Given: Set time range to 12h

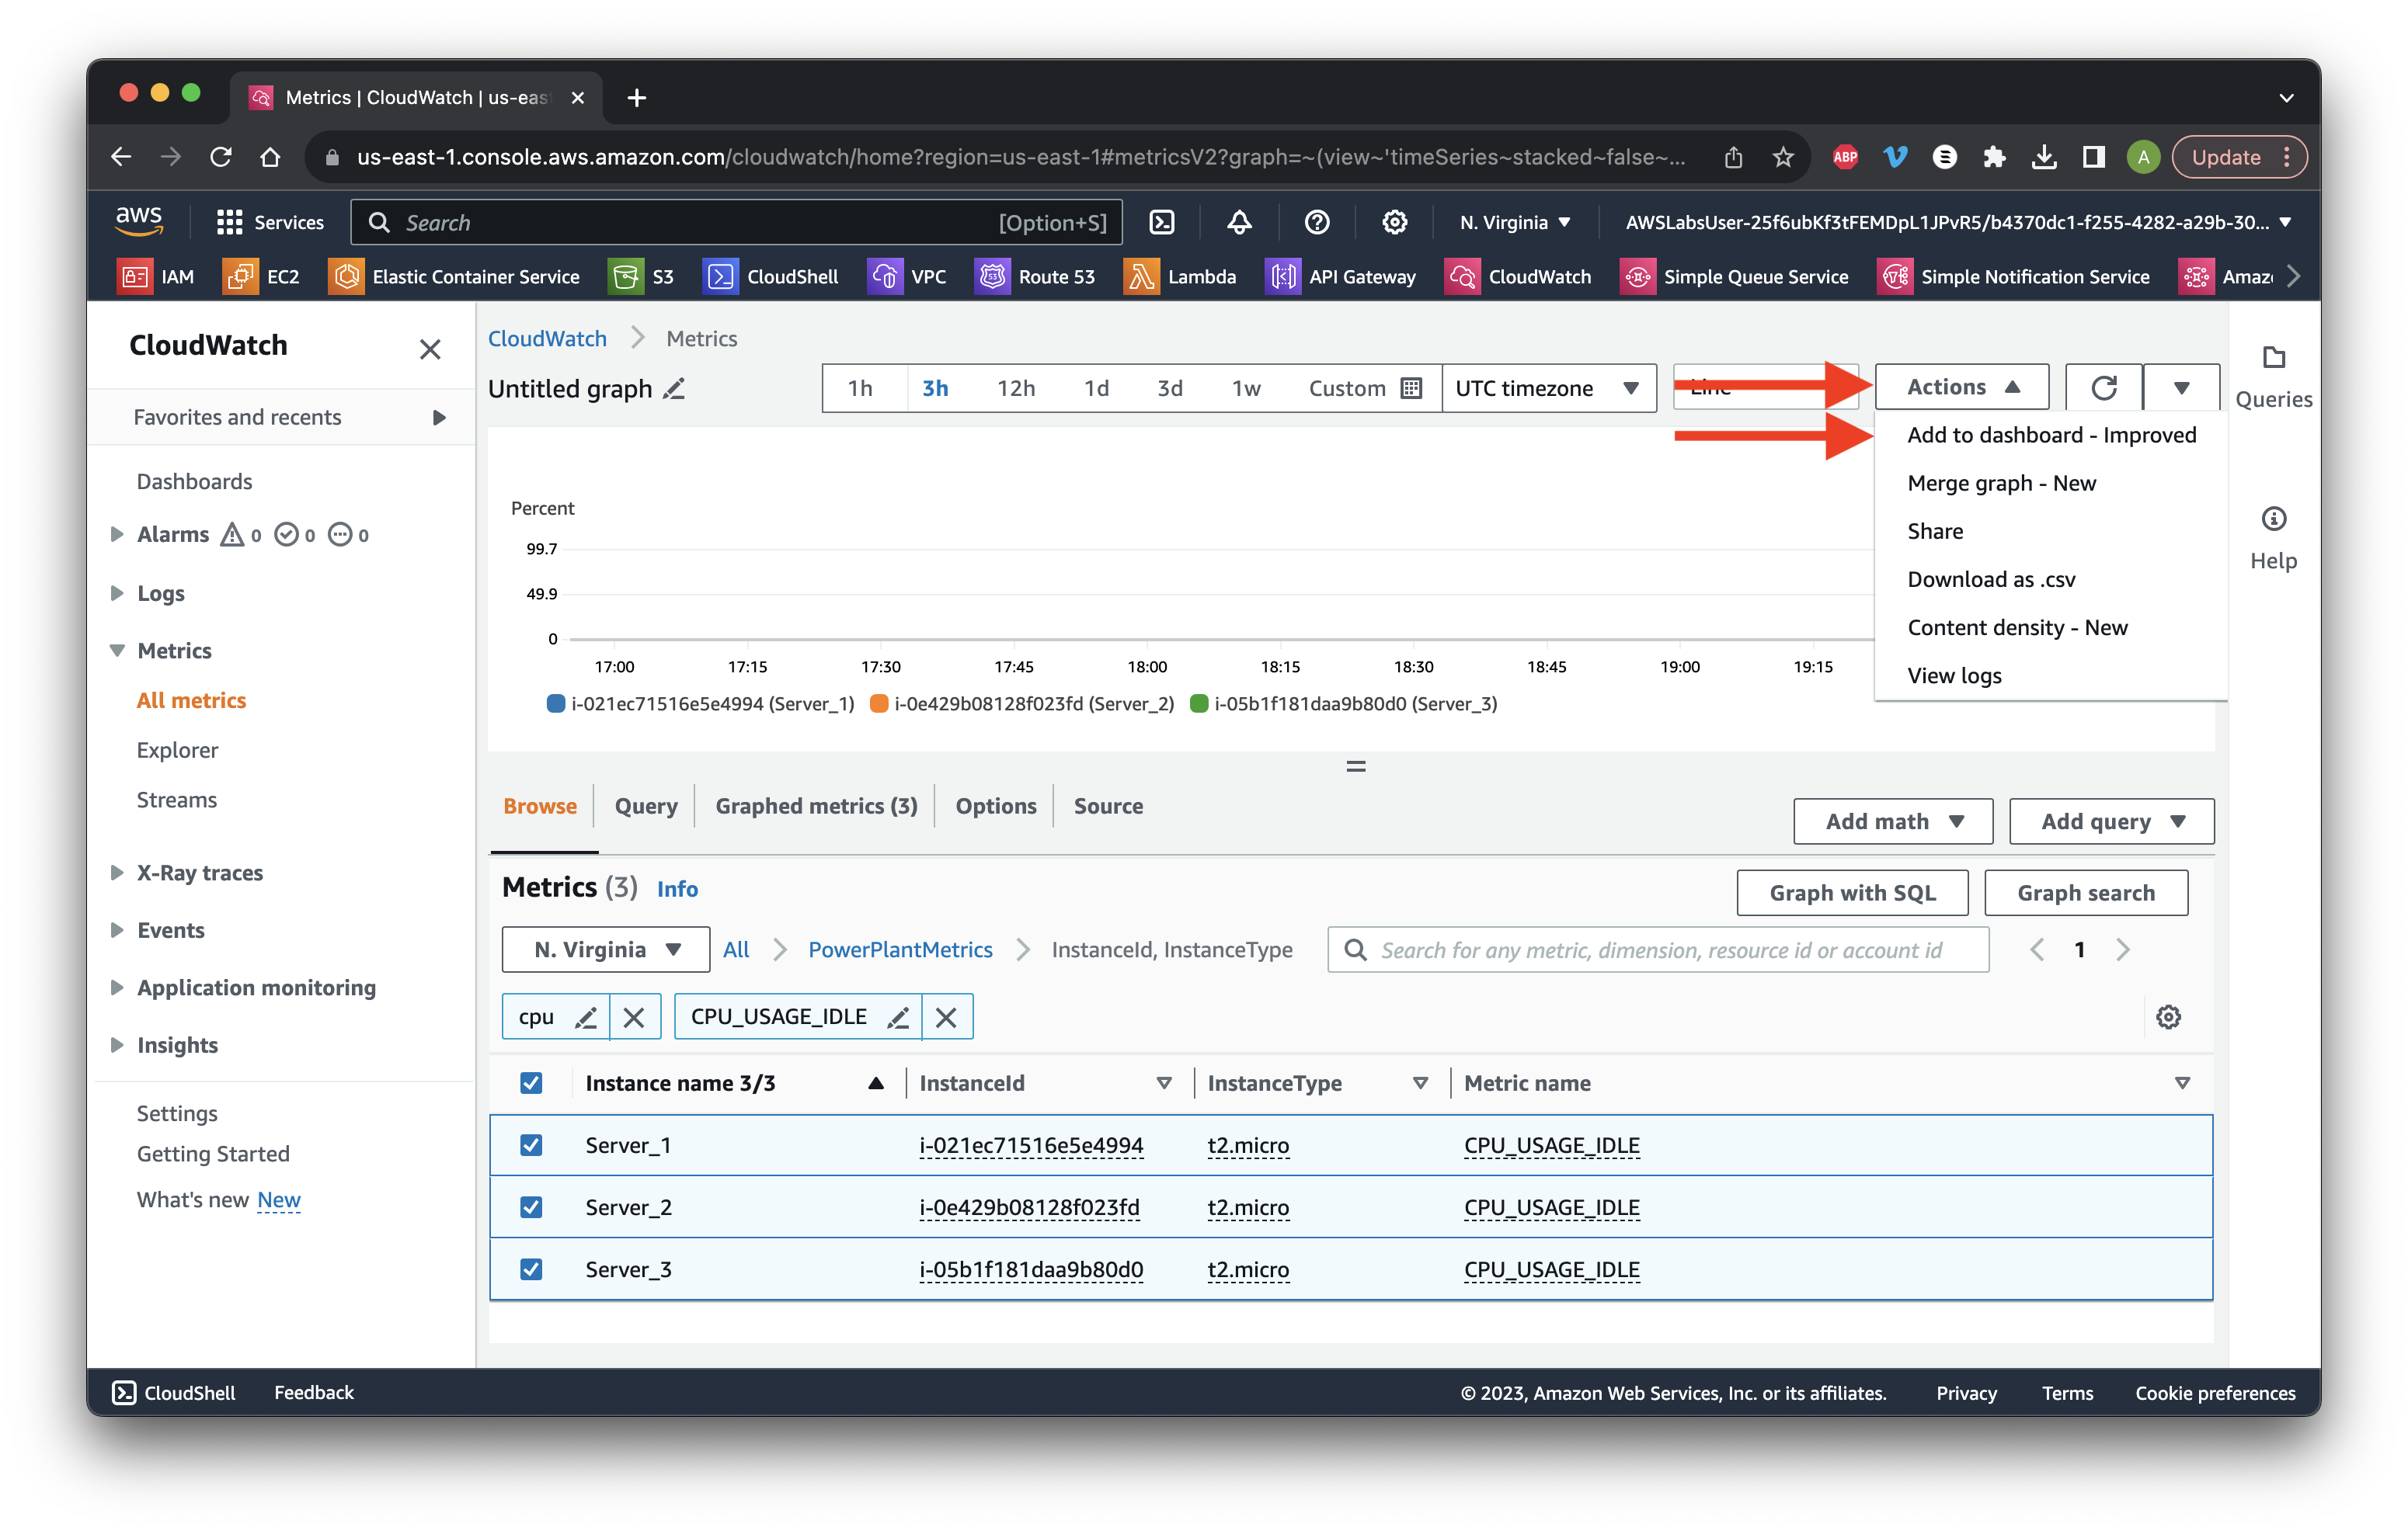Looking at the screenshot, I should (x=1015, y=389).
